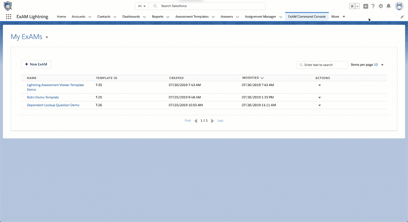Expand the My ExAMs list view dropdown
Screen dimensions: 408x222
(47, 37)
